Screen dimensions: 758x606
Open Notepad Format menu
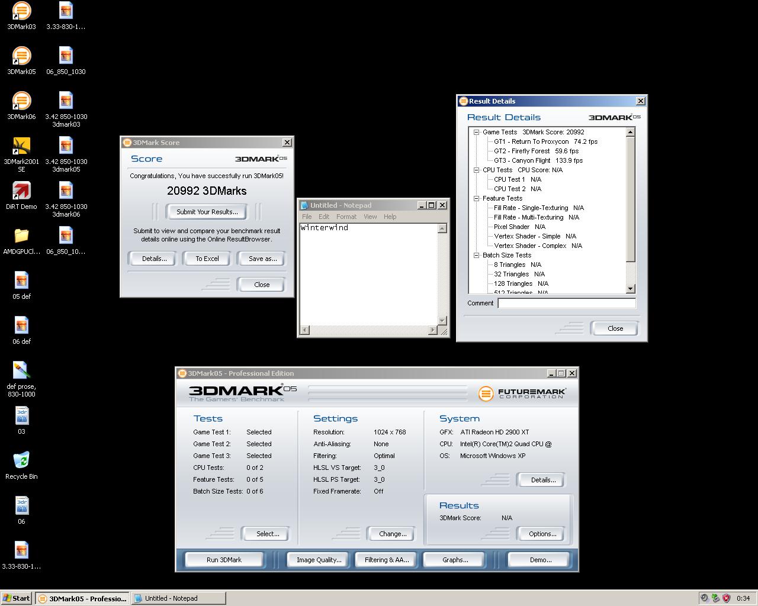coord(346,217)
